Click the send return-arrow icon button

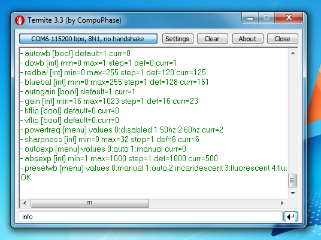click(x=290, y=217)
